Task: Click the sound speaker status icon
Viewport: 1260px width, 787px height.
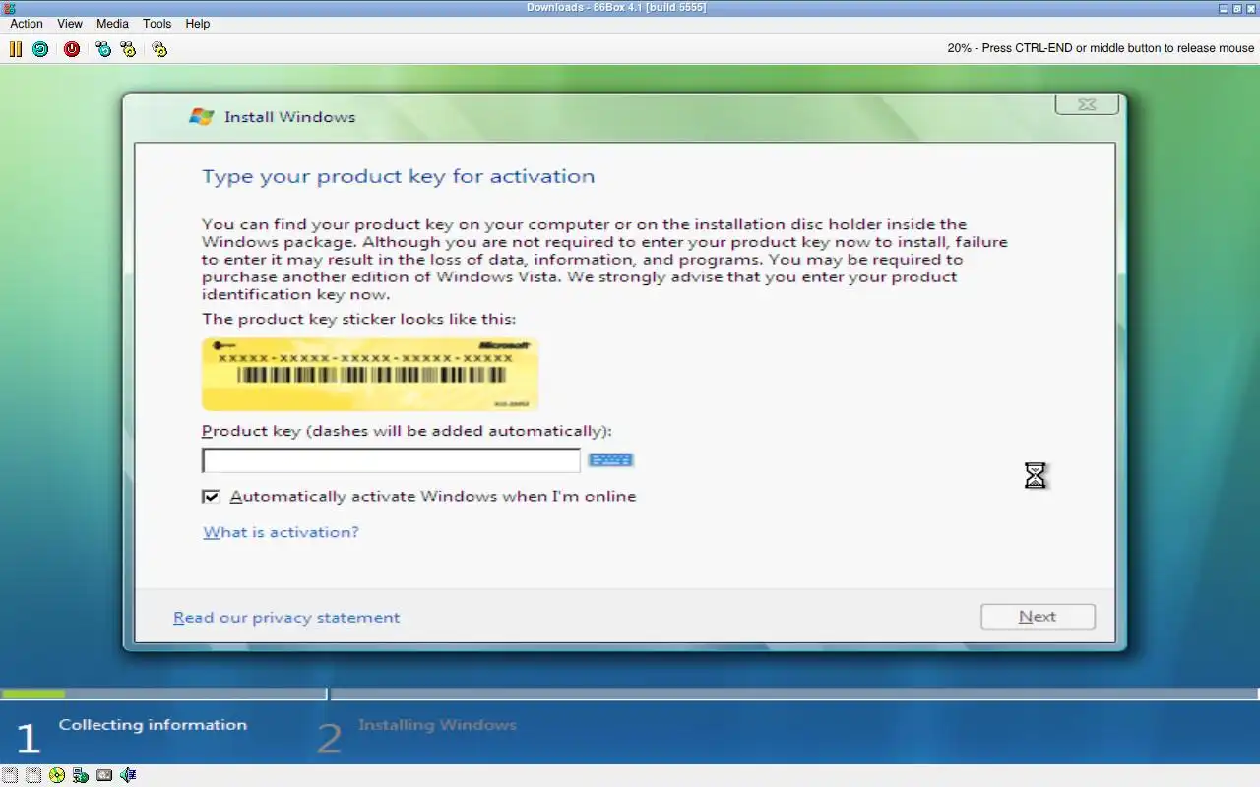Action: [128, 775]
